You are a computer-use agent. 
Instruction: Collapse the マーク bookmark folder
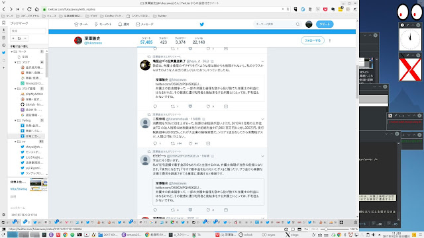[x=12, y=52]
